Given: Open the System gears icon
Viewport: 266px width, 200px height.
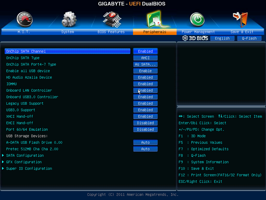Looking at the screenshot, I should [69, 19].
